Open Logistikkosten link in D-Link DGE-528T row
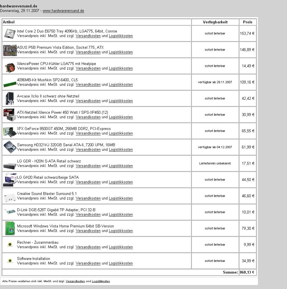The width and height of the screenshot is (287, 289). point(121,215)
